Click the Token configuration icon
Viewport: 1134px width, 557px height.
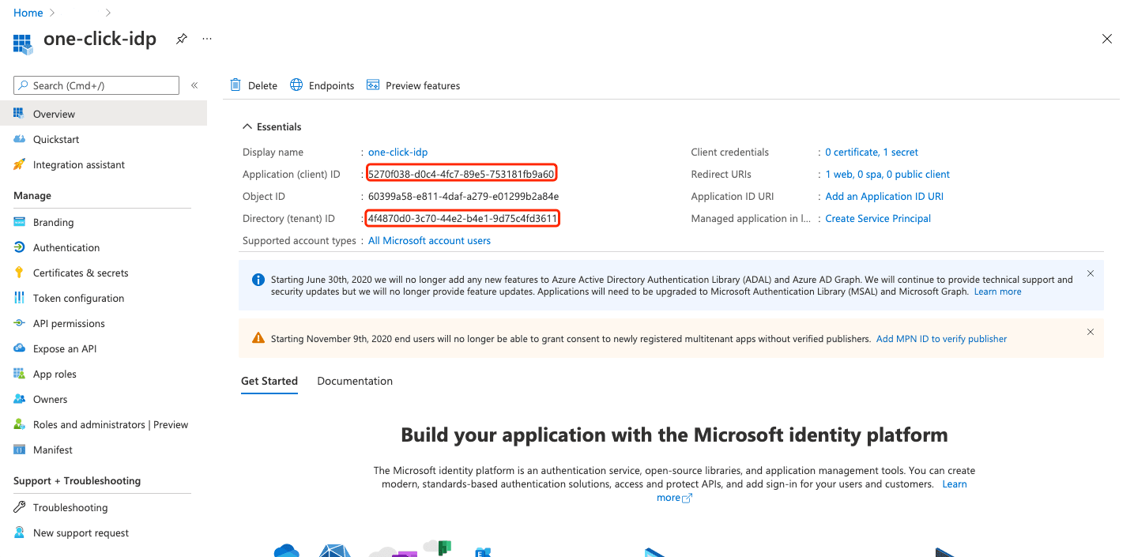20,298
